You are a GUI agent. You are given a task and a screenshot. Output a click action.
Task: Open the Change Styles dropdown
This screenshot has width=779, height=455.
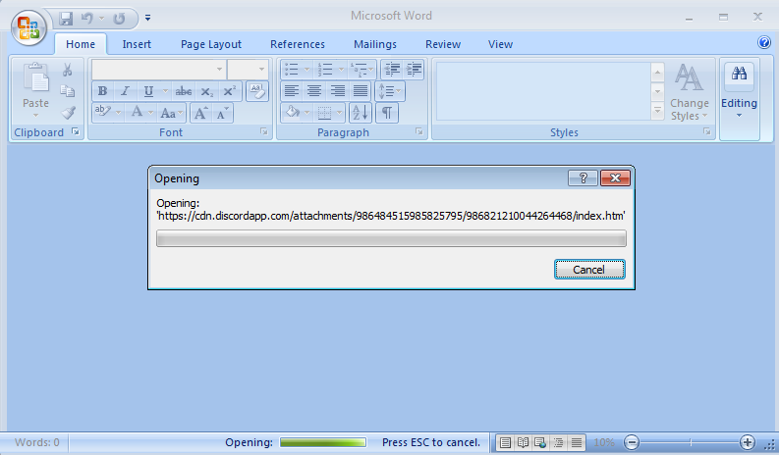690,92
